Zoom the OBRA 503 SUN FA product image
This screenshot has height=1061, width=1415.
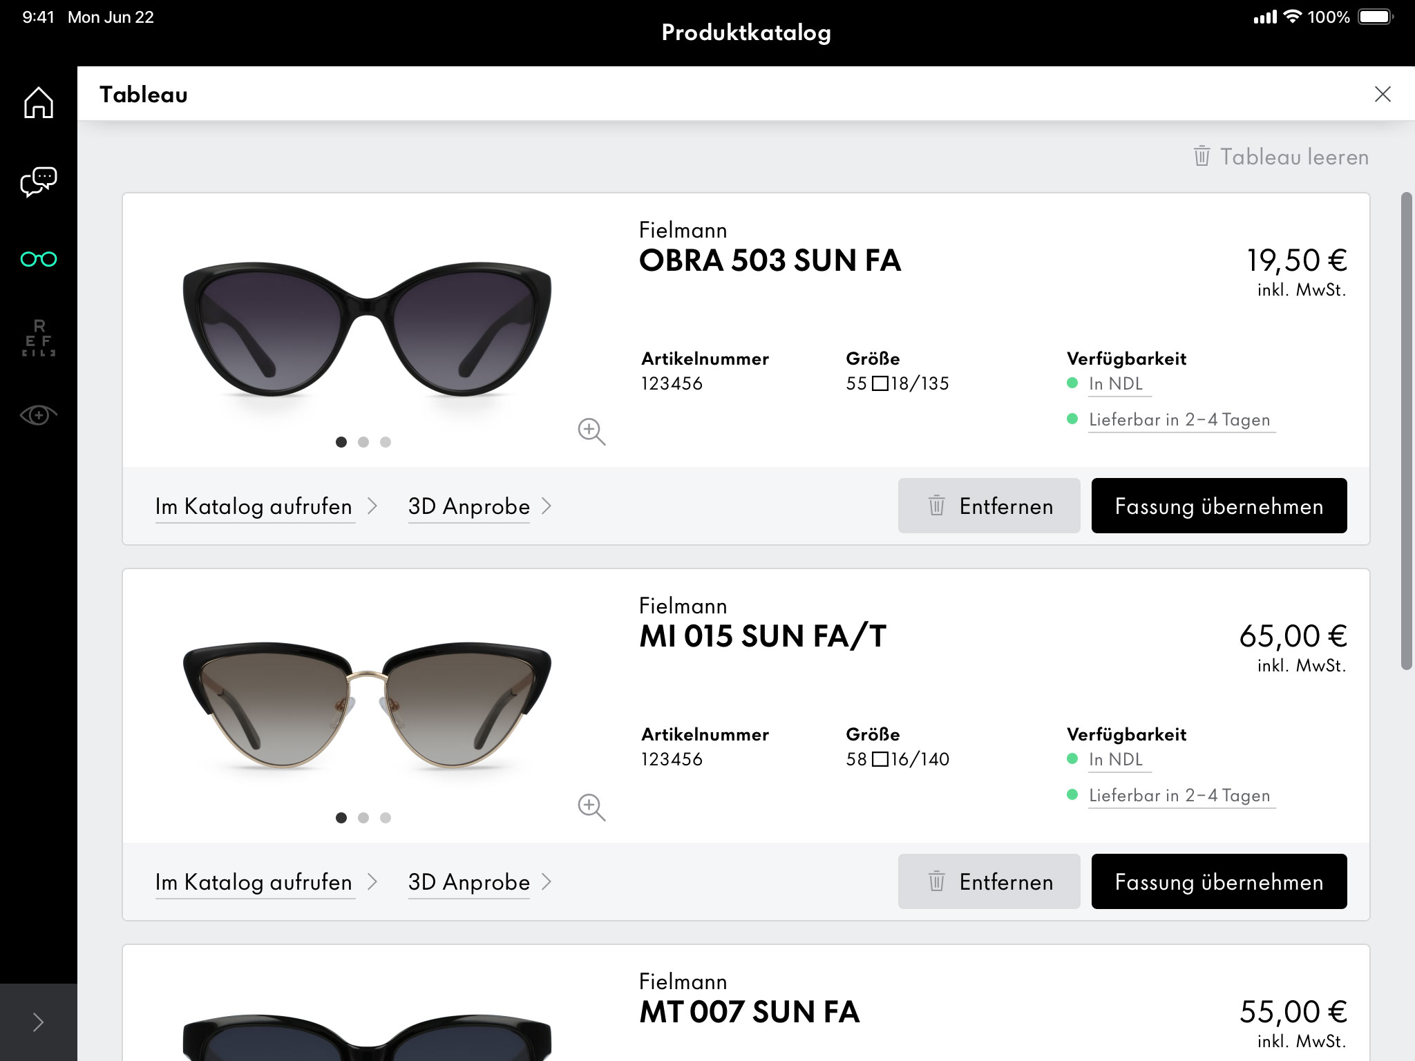click(x=591, y=432)
